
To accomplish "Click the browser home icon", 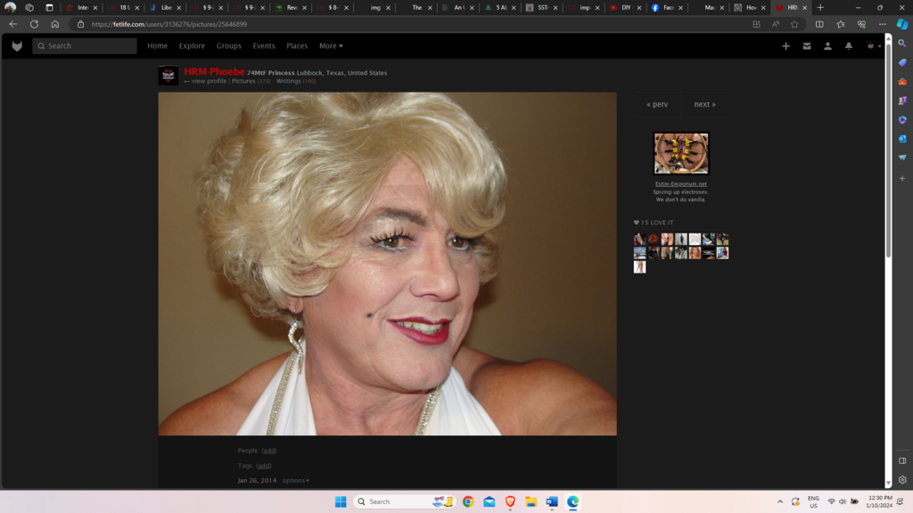I will pos(54,24).
